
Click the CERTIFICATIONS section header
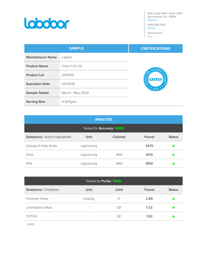pos(156,49)
